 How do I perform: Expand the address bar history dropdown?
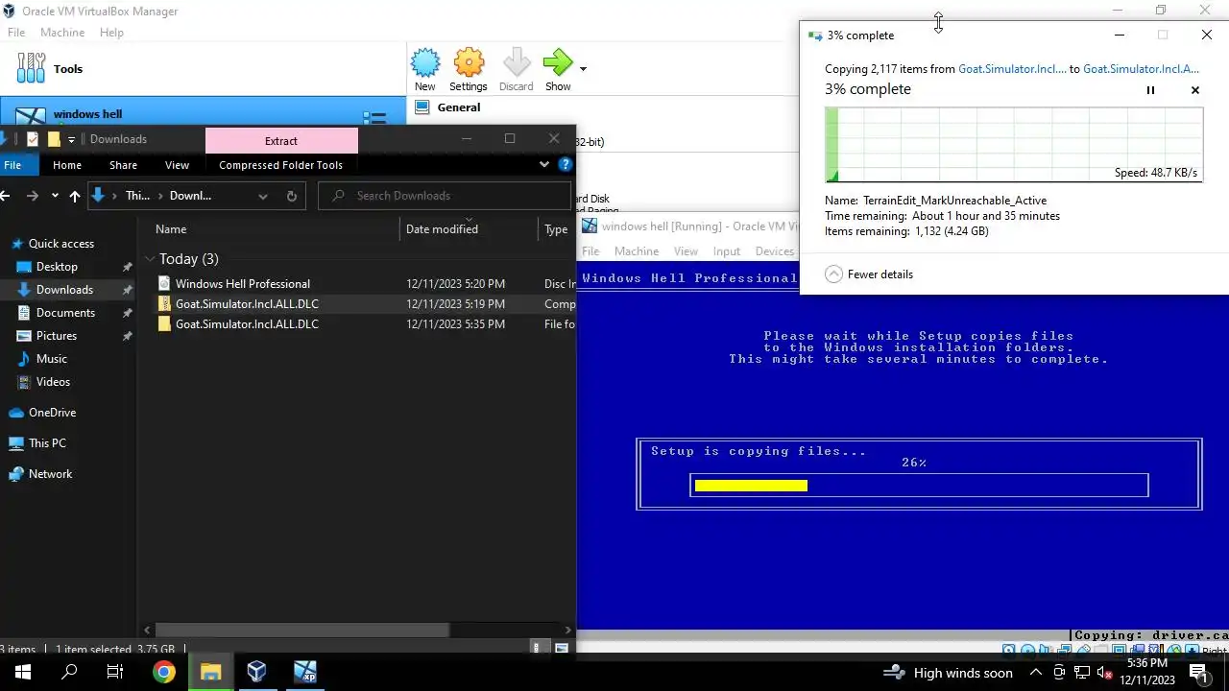coord(262,196)
